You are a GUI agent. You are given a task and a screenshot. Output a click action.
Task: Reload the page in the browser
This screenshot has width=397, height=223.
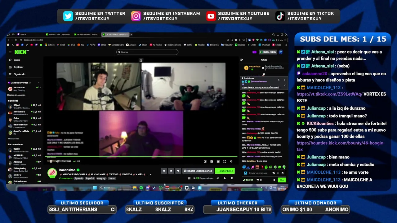16,40
